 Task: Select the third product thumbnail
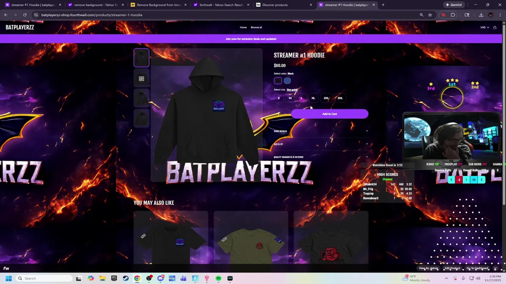click(142, 98)
